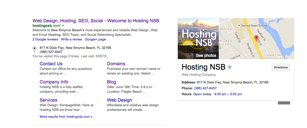The image size is (307, 128).
Task: Open the Services sitelink
Action: [x=48, y=100]
